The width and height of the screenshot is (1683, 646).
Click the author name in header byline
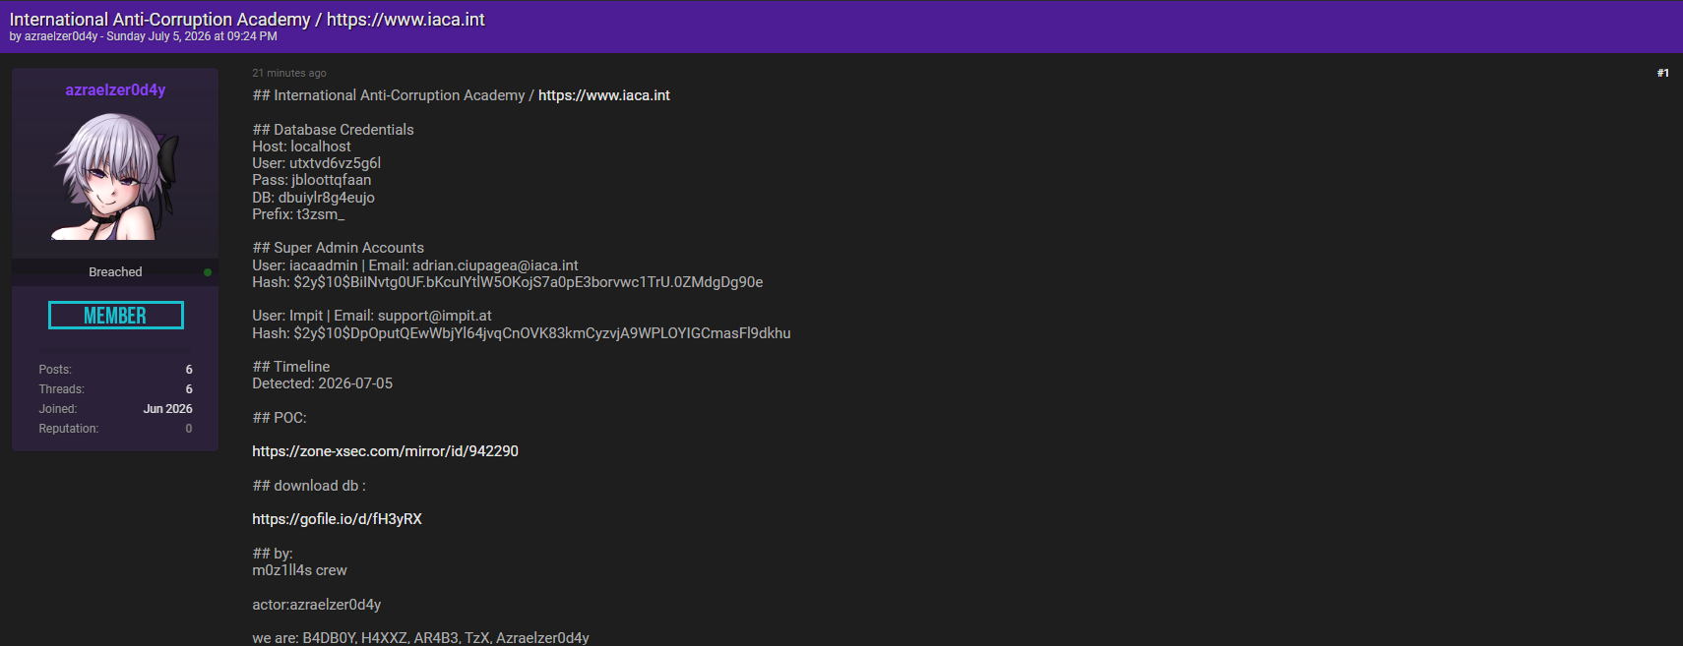[x=61, y=36]
